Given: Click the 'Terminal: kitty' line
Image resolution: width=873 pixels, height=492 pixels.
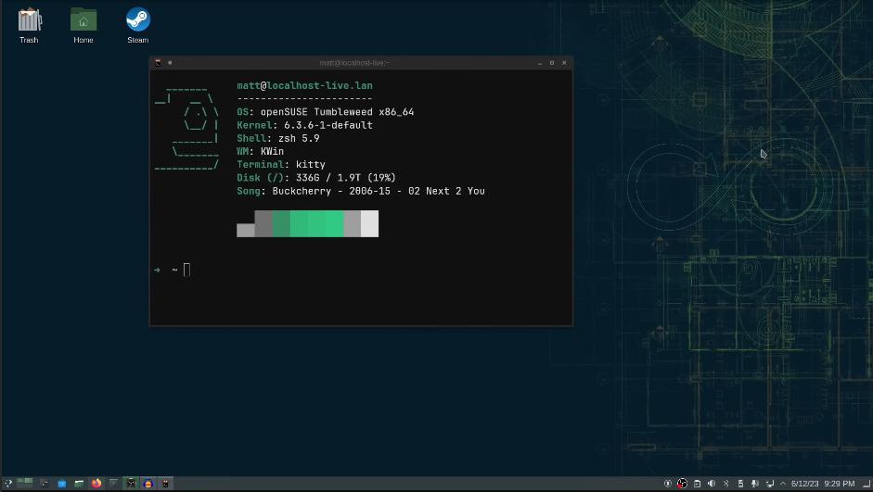Looking at the screenshot, I should point(280,165).
